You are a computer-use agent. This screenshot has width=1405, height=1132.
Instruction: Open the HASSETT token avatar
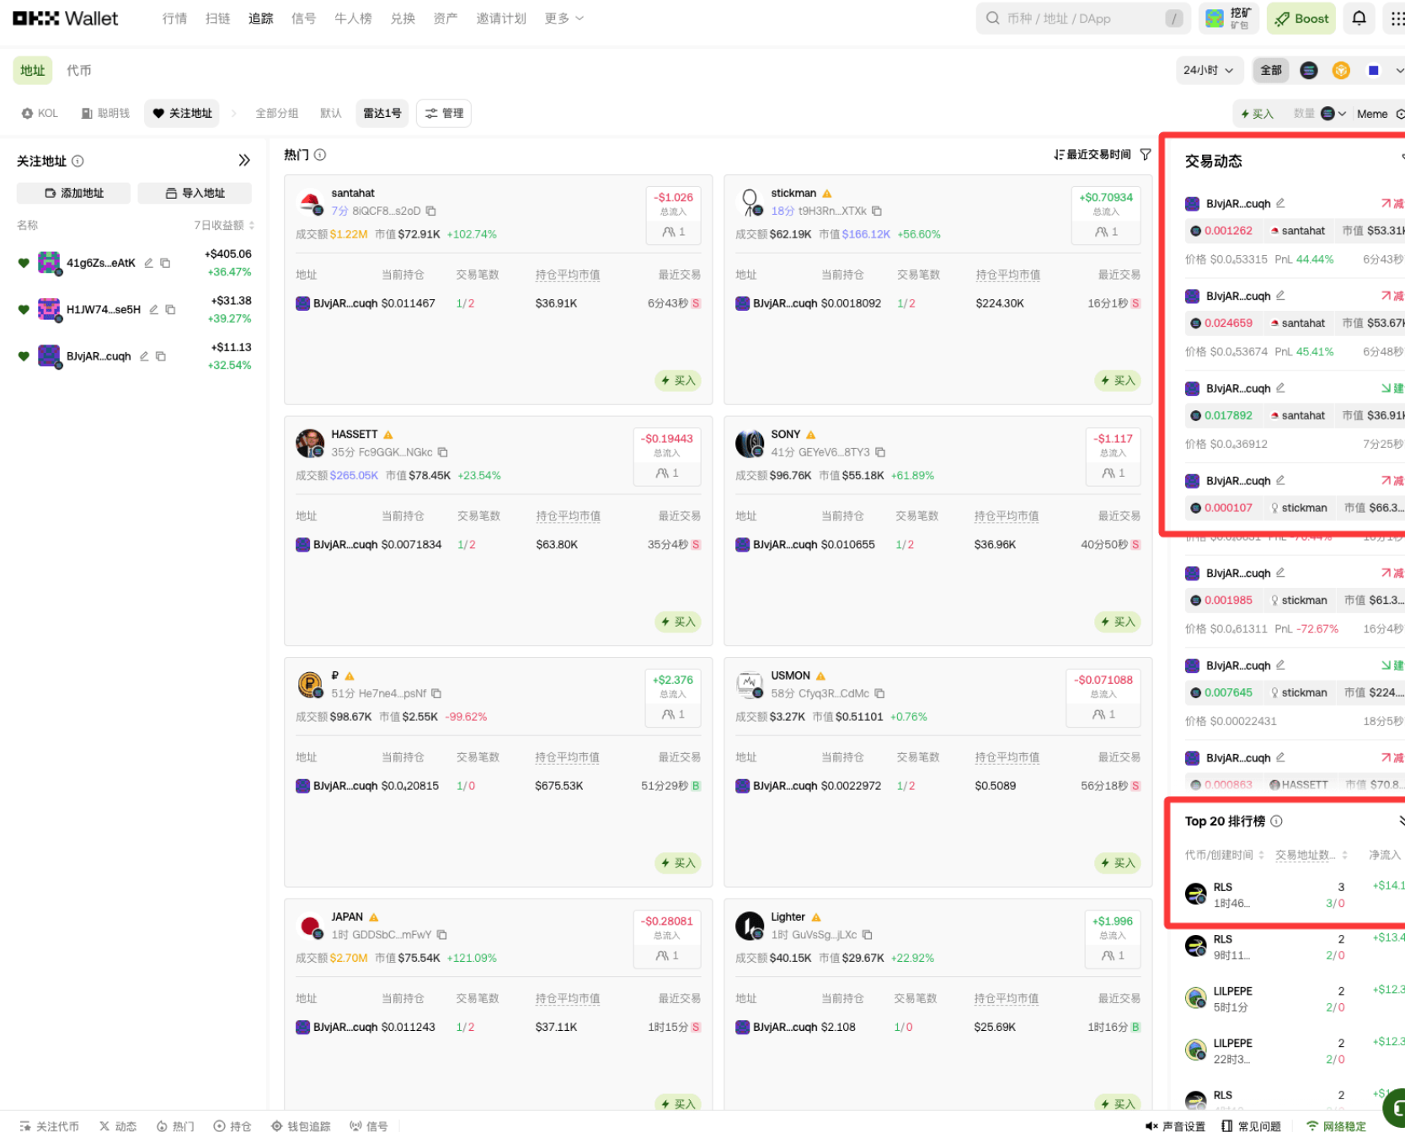click(x=310, y=443)
